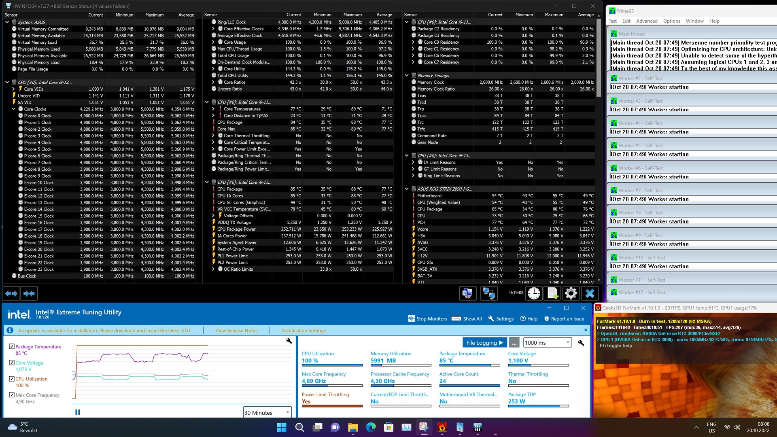777x437 pixels.
Task: Click the collapse columns arrows icon
Action: (29, 293)
